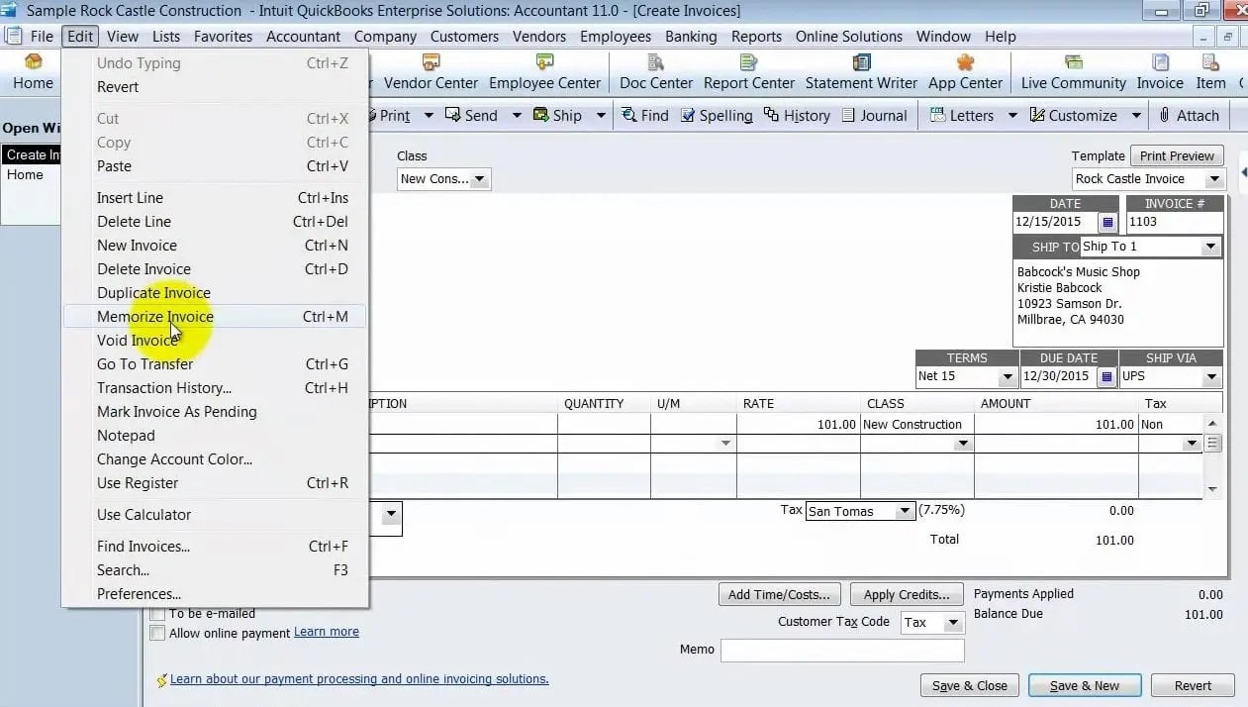Click the Customize toolbar button
1248x707 pixels.
1074,116
